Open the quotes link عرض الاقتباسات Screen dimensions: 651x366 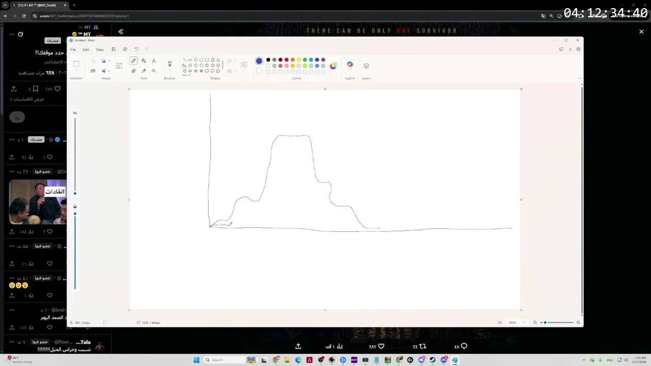[x=27, y=99]
